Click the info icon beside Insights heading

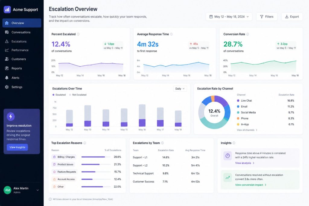(x=234, y=143)
